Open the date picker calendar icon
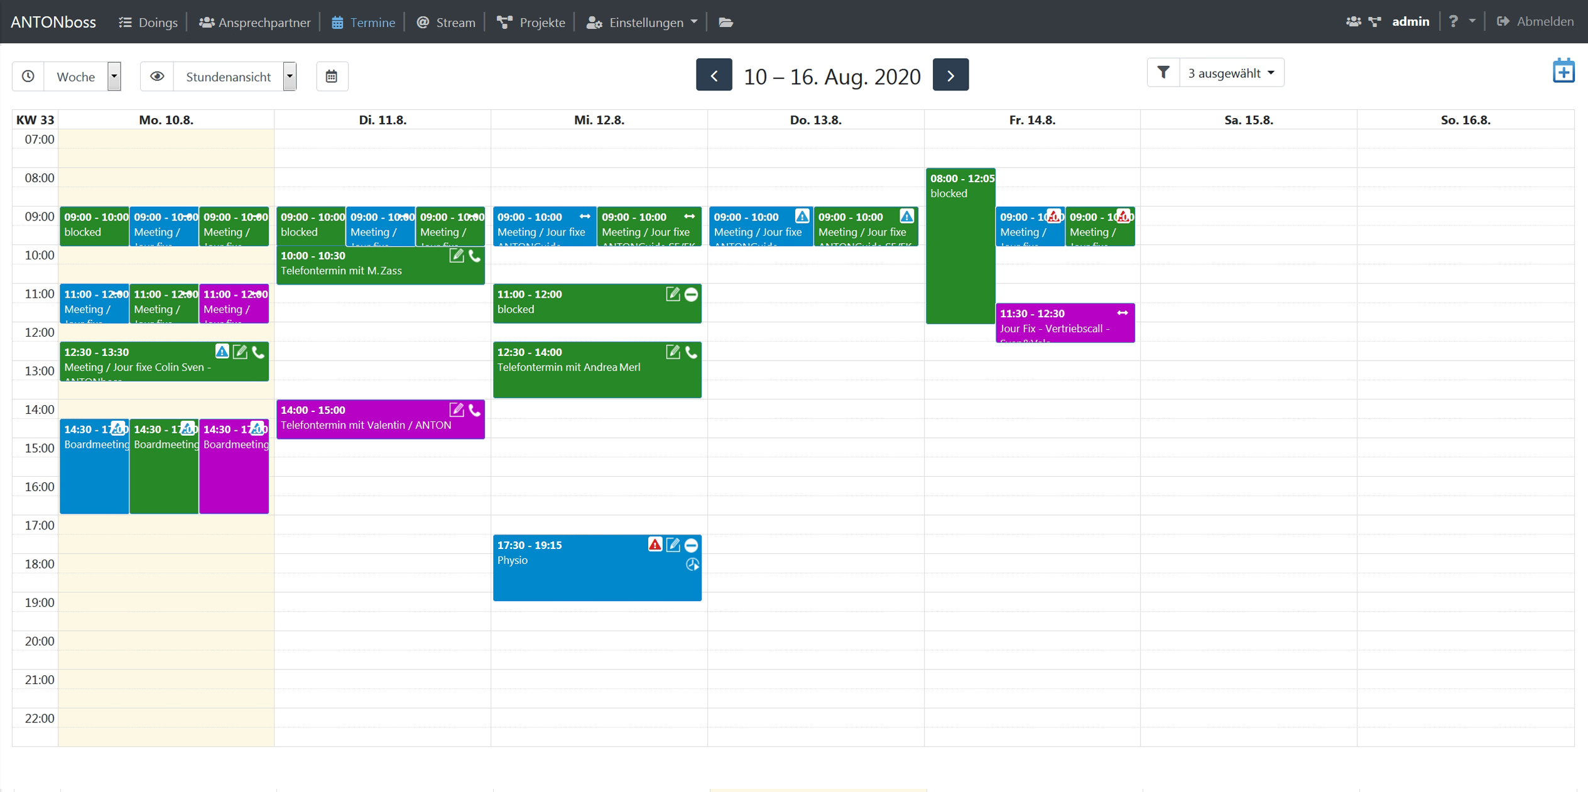Screen dimensions: 1588x792 [332, 77]
